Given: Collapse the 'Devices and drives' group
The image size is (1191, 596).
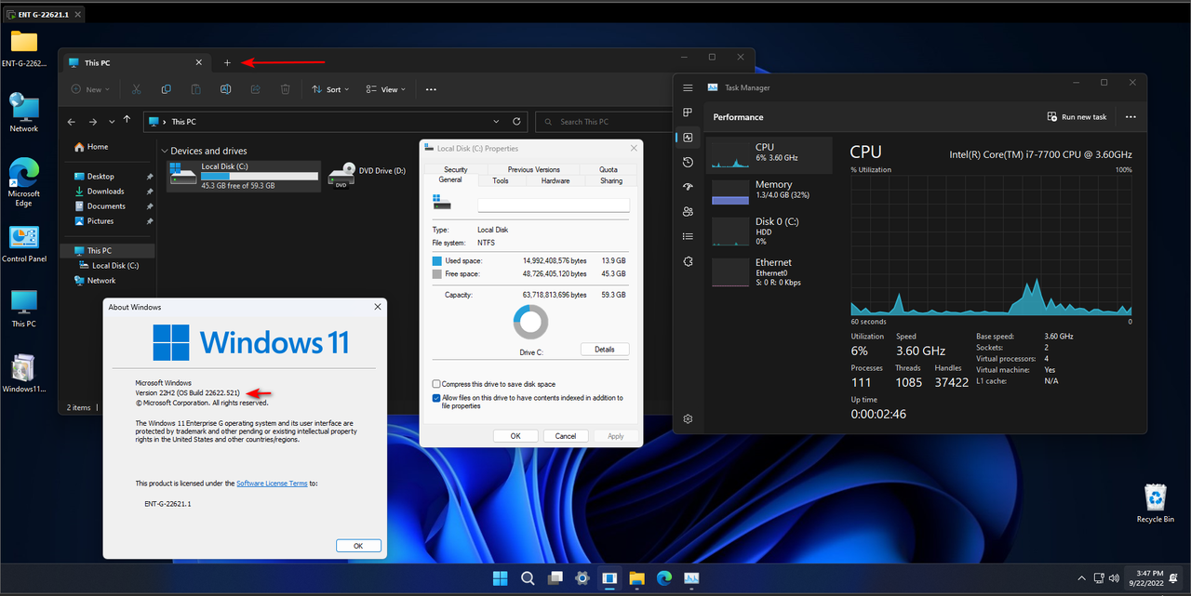Looking at the screenshot, I should click(165, 151).
